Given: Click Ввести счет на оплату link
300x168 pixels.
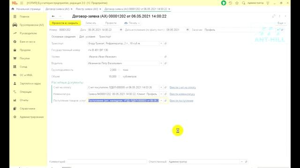Looking at the screenshot, I should [182, 87].
